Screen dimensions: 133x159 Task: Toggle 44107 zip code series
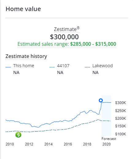63,66
